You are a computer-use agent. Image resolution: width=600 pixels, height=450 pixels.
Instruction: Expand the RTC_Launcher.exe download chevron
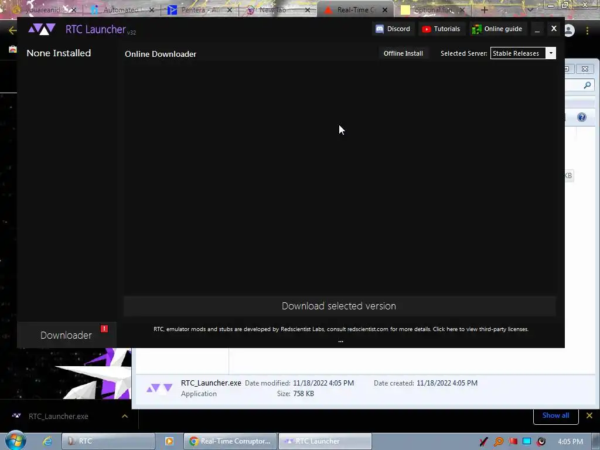125,416
